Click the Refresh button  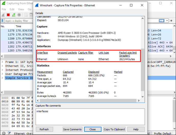pyautogui.click(x=44, y=129)
